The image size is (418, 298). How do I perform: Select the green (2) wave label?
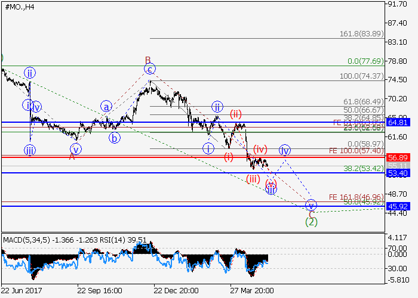[311, 222]
